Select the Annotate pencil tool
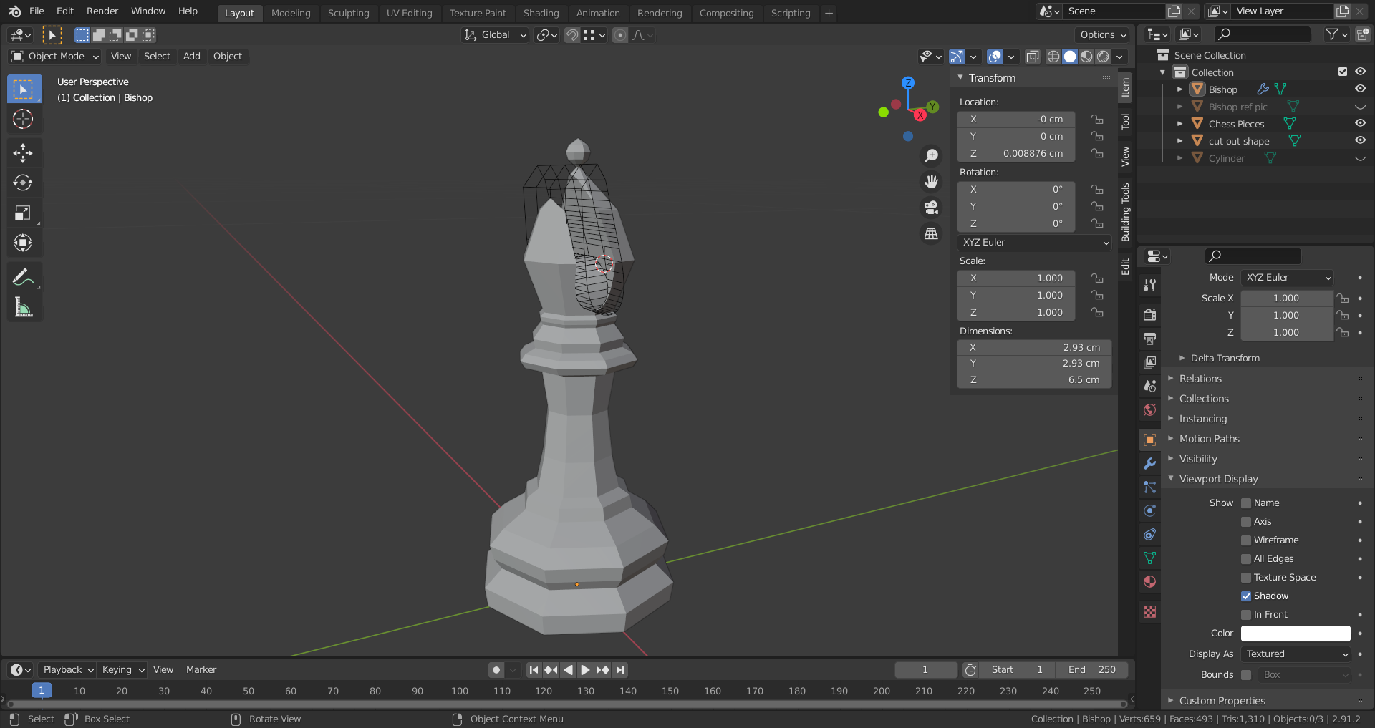The width and height of the screenshot is (1375, 728). pos(23,277)
